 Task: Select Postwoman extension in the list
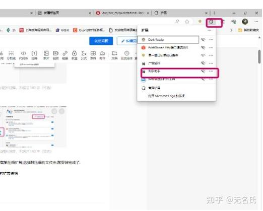pyautogui.click(x=168, y=48)
